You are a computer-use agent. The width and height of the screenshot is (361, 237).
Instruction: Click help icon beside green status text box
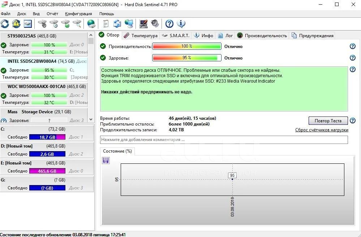click(x=352, y=69)
